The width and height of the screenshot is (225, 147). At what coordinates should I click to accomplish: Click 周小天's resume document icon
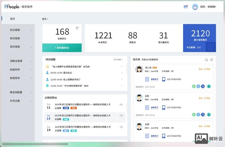coord(147,79)
